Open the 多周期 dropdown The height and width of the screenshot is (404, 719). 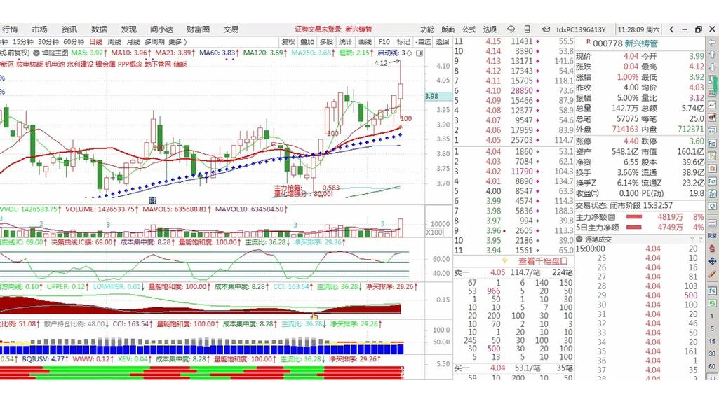154,41
